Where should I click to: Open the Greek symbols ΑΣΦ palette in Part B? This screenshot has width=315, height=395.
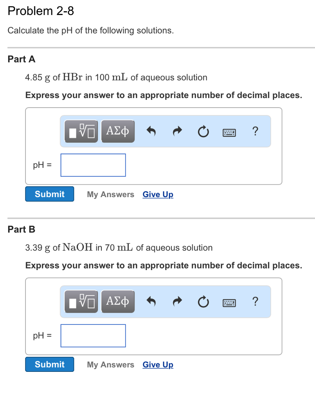118,302
